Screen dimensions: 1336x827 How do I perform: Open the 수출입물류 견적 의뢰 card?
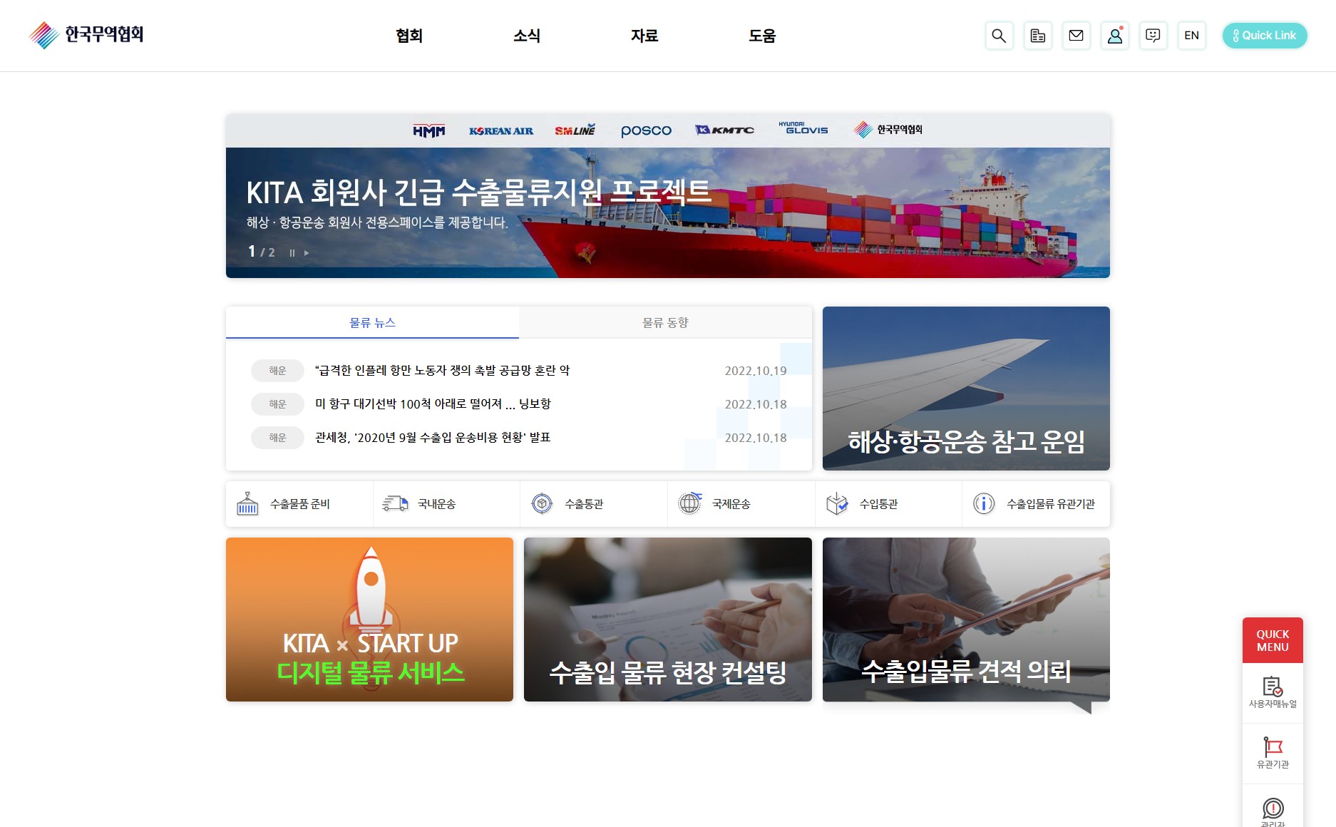[965, 620]
